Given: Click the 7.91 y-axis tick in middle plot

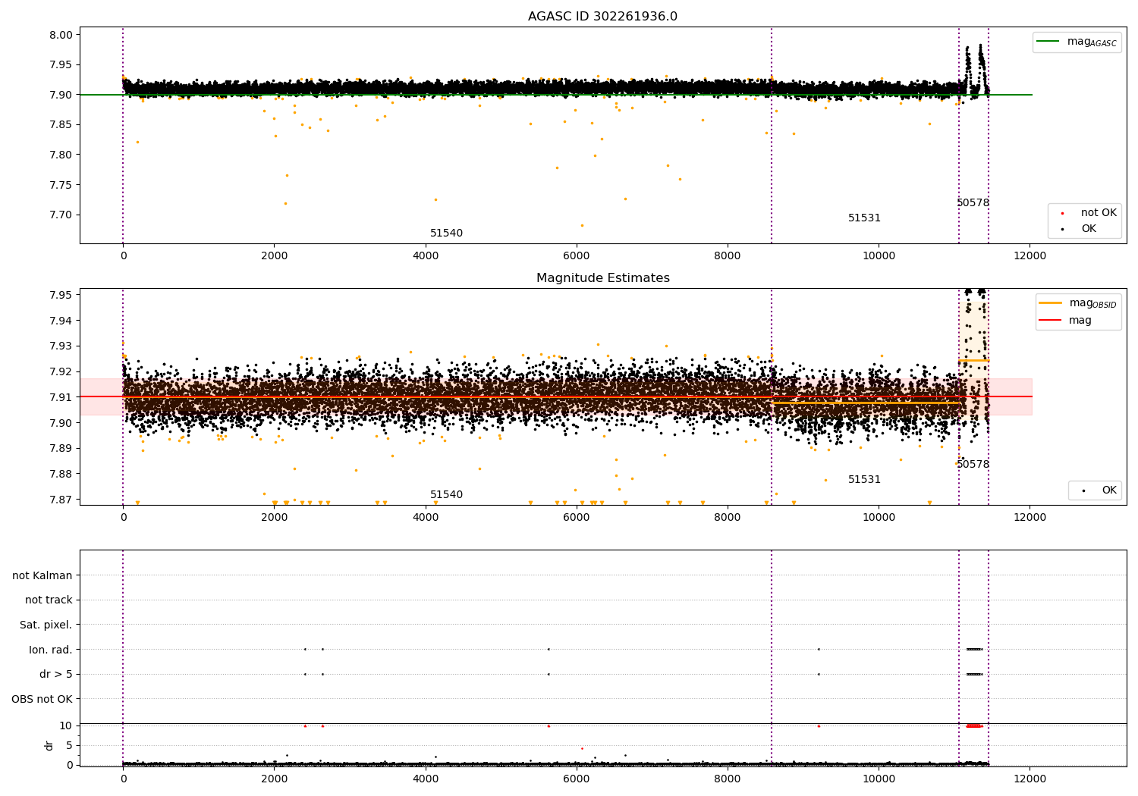Looking at the screenshot, I should click(61, 397).
